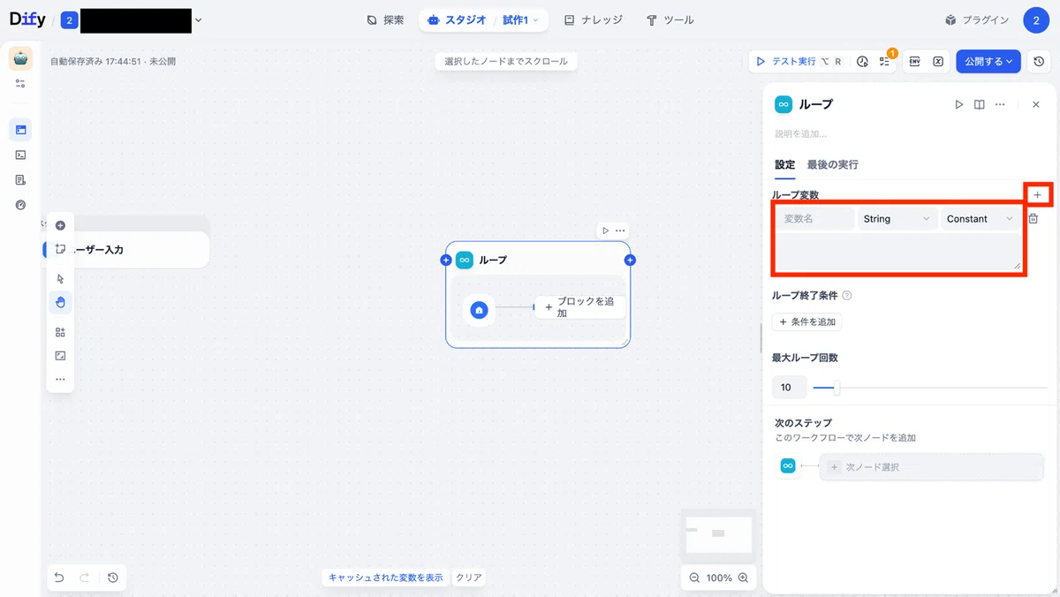The width and height of the screenshot is (1060, 597).
Task: Click the テスト実行 button
Action: 798,61
